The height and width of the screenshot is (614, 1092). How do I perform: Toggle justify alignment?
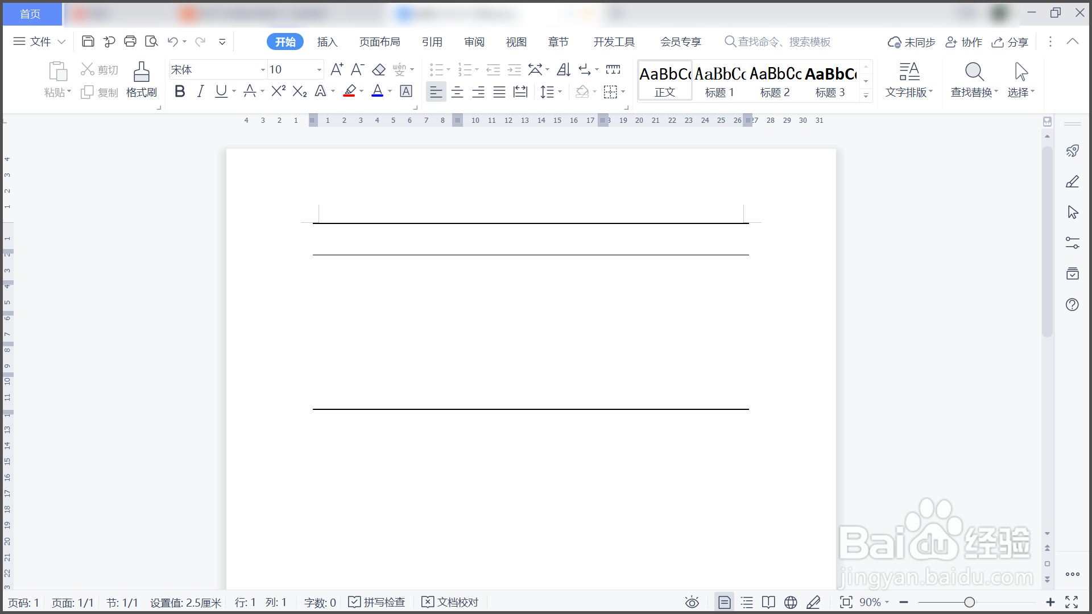pos(499,92)
